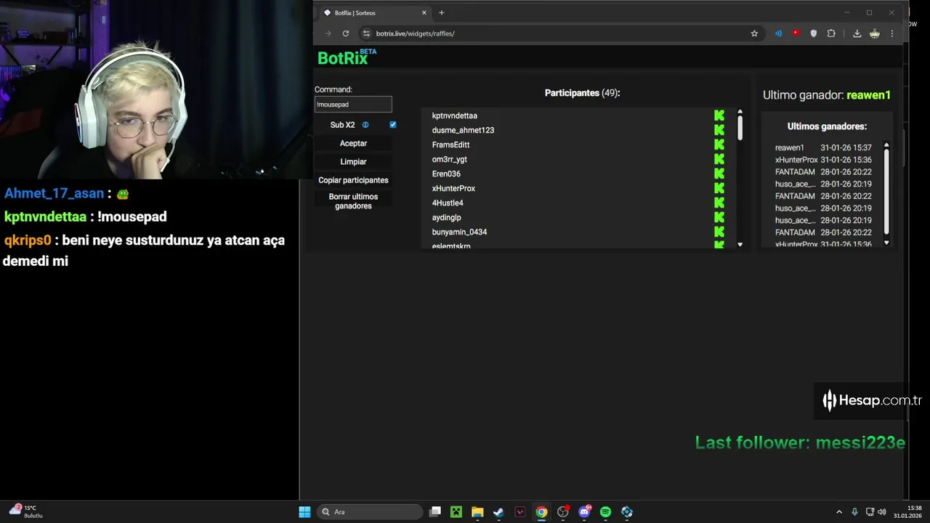Open a new browser tab
Viewport: 930px width, 523px height.
click(441, 12)
